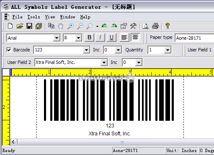This screenshot has height=155, width=214.
Task: Expand the User Field 2 dropdown
Action: (104, 62)
